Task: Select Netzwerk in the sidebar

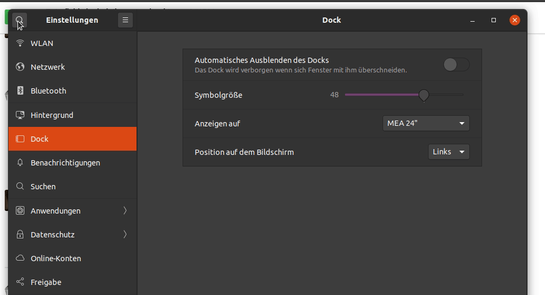Action: coord(72,67)
